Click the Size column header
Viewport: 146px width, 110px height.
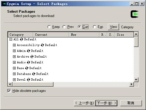coord(124,35)
